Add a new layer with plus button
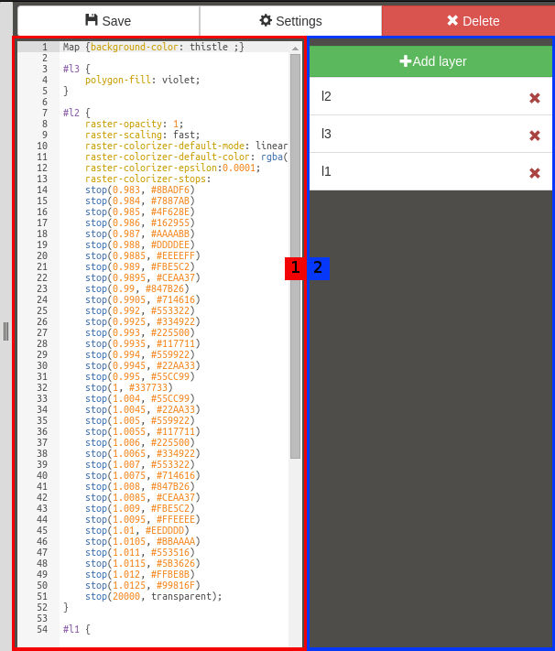The width and height of the screenshot is (555, 651). 431,61
